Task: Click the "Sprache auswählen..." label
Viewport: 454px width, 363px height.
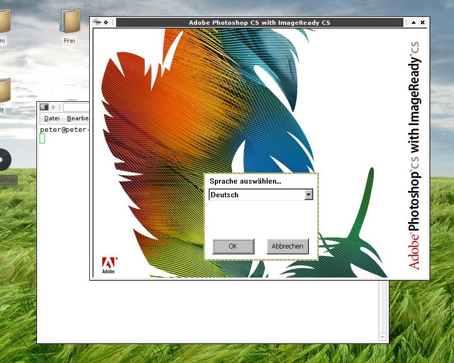Action: (245, 181)
